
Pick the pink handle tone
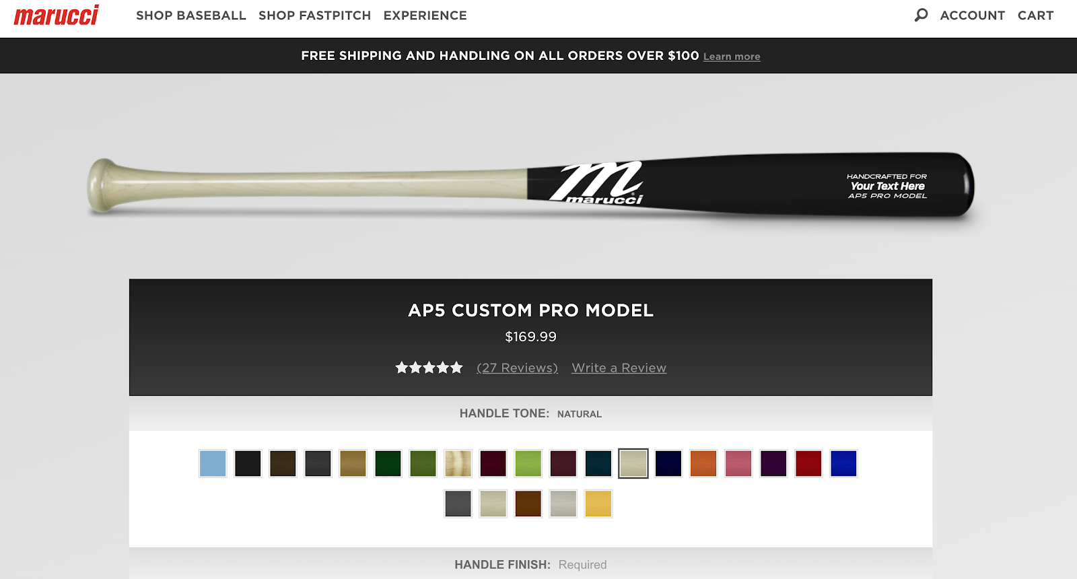coord(738,463)
